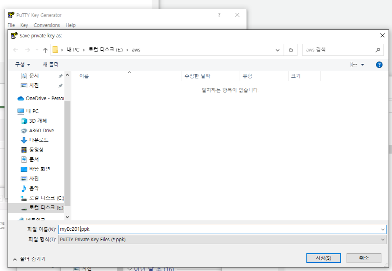392x271 pixels.
Task: Click '저장(S)' to save the key
Action: pyautogui.click(x=323, y=258)
